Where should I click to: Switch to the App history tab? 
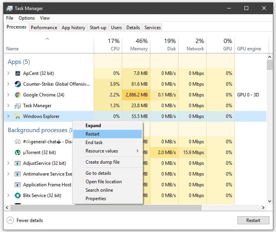(73, 28)
